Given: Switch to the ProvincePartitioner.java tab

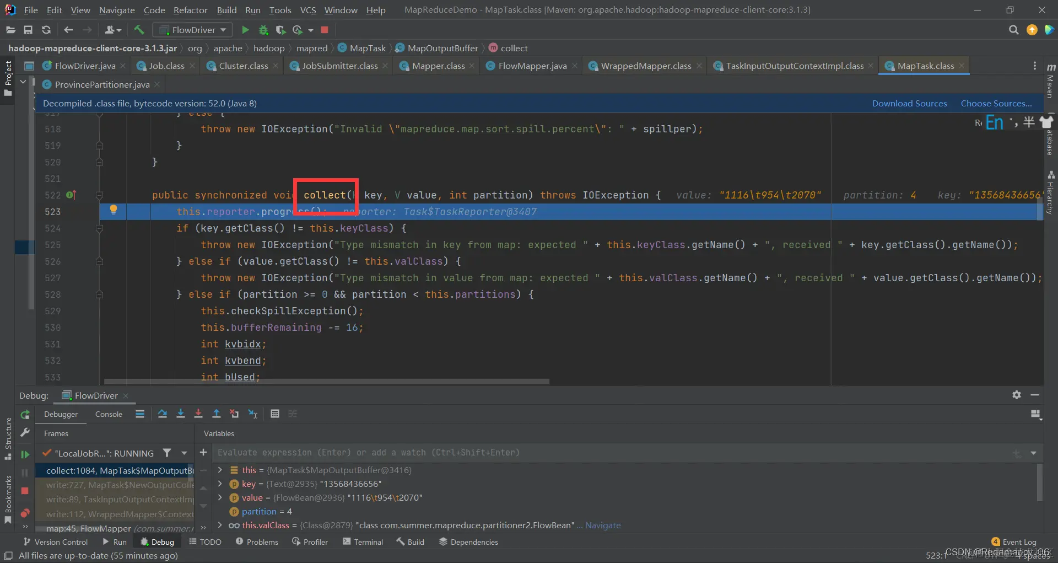Looking at the screenshot, I should [102, 84].
